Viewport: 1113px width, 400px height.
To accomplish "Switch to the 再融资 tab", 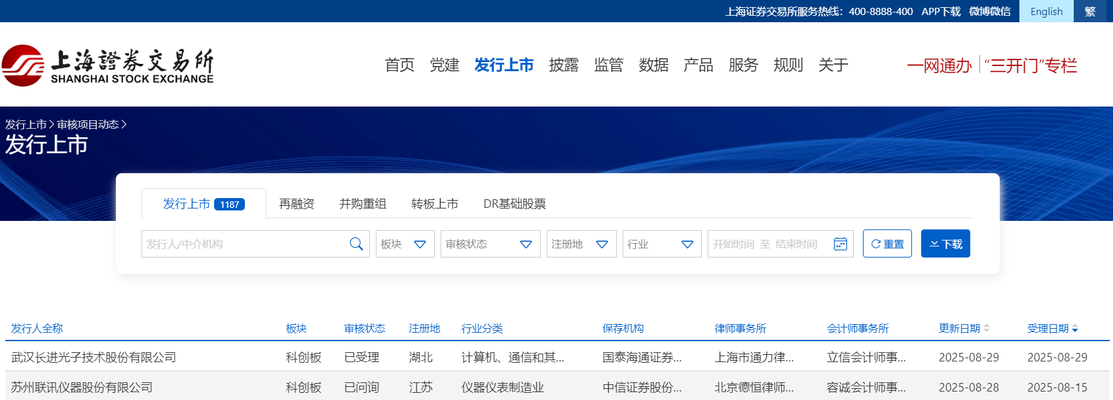I will tap(297, 204).
